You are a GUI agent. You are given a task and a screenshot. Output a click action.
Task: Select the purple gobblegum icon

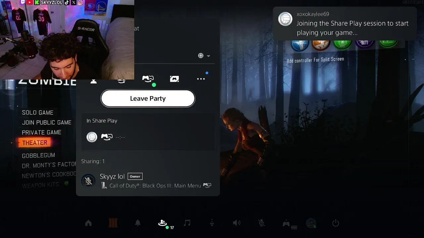pos(364,44)
